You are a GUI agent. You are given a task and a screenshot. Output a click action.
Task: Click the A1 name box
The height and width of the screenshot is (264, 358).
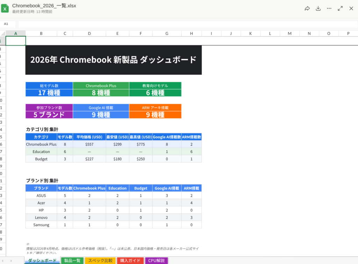coord(8,24)
